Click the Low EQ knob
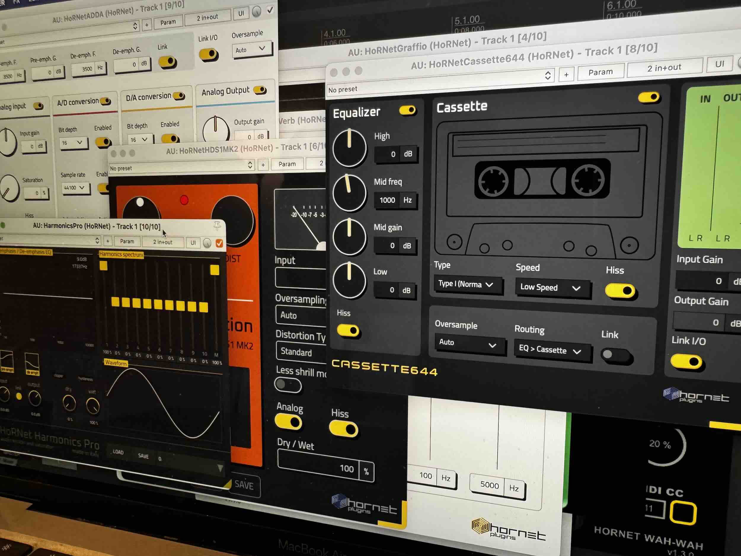Screen dimensions: 741x556 point(349,281)
